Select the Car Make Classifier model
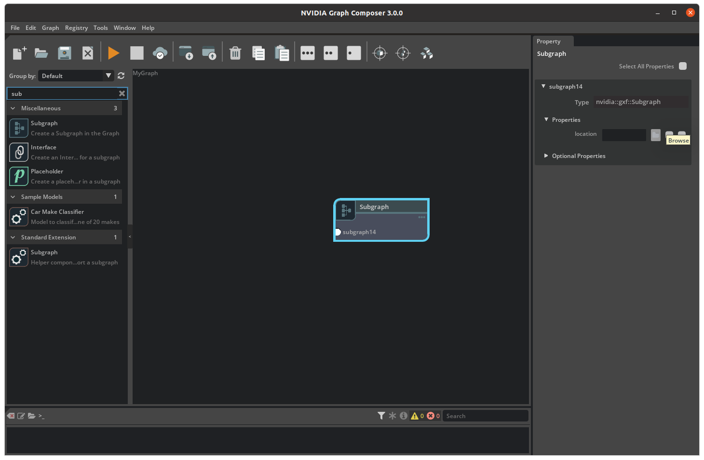The image size is (704, 460). pos(65,217)
